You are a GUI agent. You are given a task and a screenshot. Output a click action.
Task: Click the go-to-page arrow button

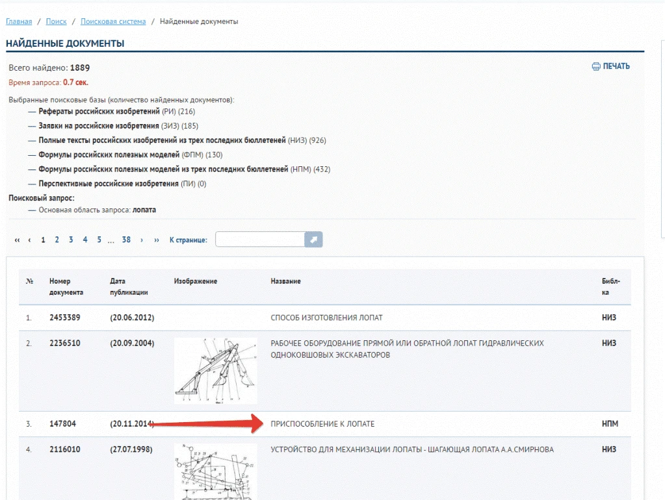pos(313,240)
